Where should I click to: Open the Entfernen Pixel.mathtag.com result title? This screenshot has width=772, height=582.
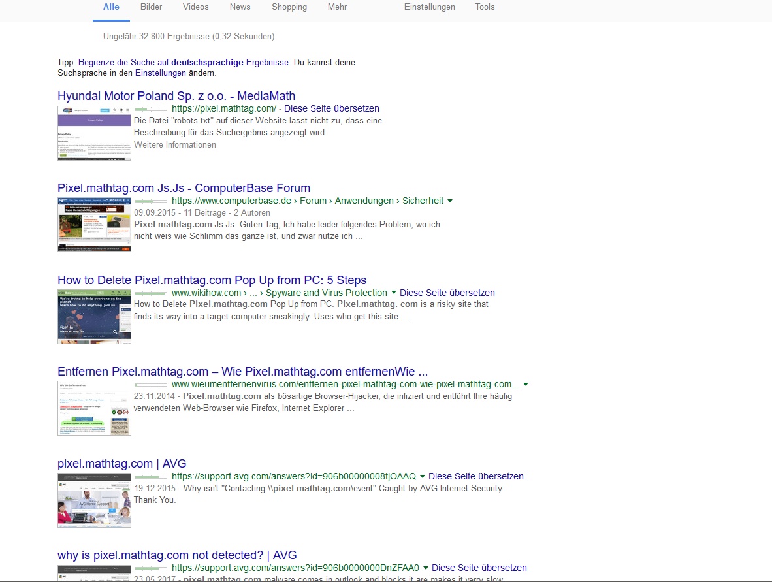pos(242,372)
